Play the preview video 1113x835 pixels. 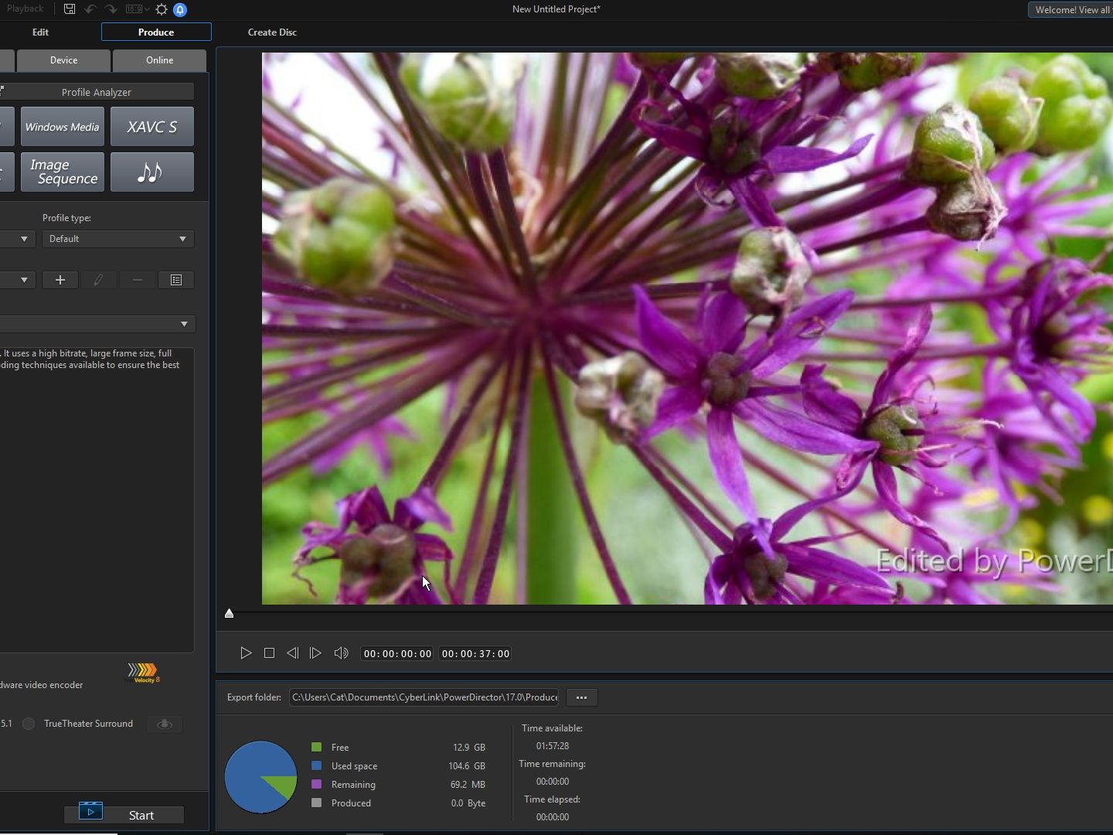[246, 653]
